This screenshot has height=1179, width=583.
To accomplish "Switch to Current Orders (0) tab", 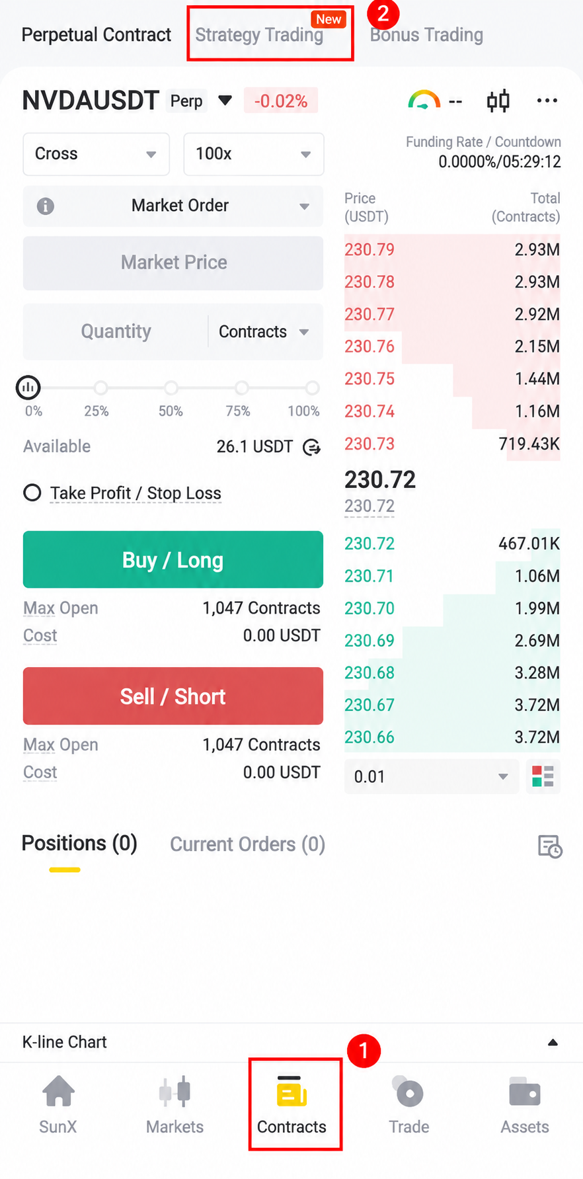I will [248, 844].
